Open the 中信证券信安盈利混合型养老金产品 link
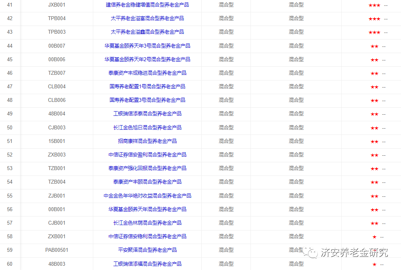This screenshot has height=270, width=401. point(147,155)
